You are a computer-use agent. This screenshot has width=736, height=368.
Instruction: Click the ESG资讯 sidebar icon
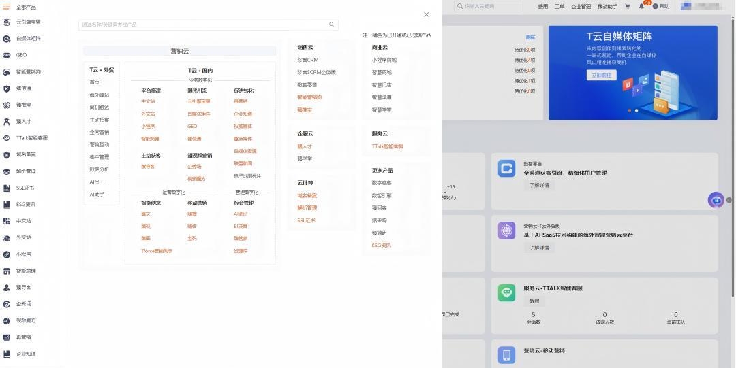[x=7, y=205]
